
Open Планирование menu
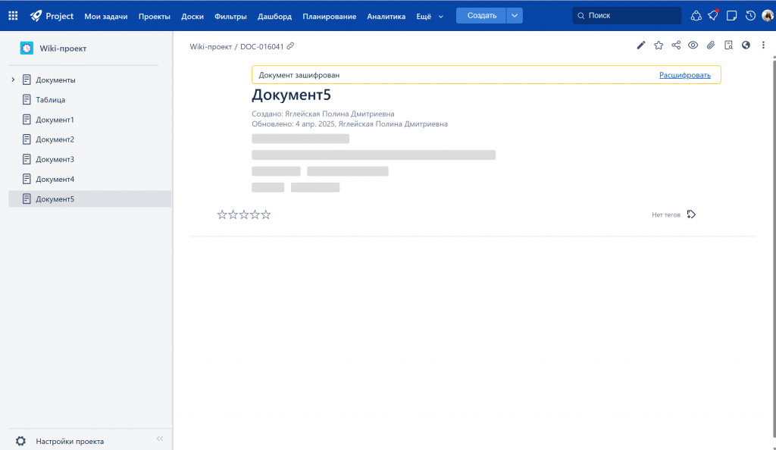click(x=329, y=17)
